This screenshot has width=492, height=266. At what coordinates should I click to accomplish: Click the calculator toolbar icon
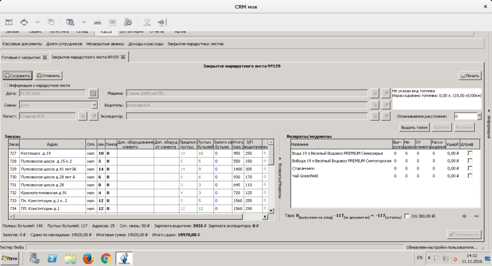(112, 22)
